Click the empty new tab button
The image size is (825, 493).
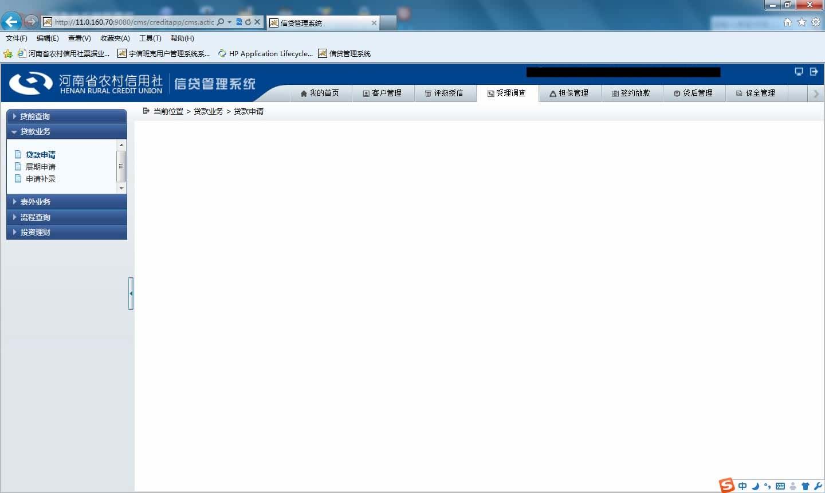(x=388, y=22)
